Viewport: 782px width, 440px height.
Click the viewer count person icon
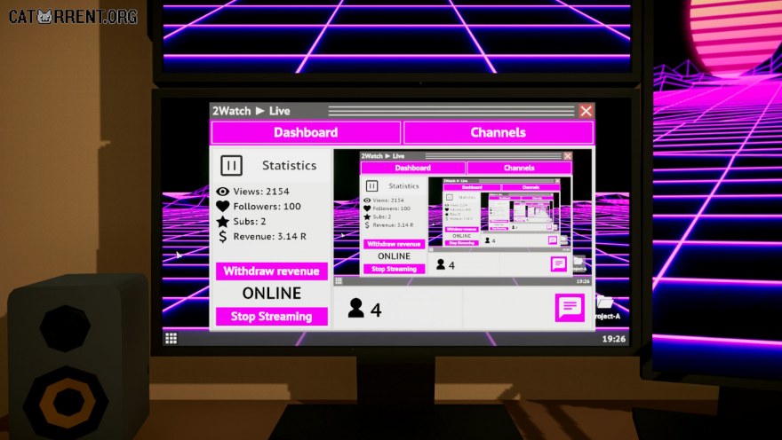pyautogui.click(x=355, y=308)
